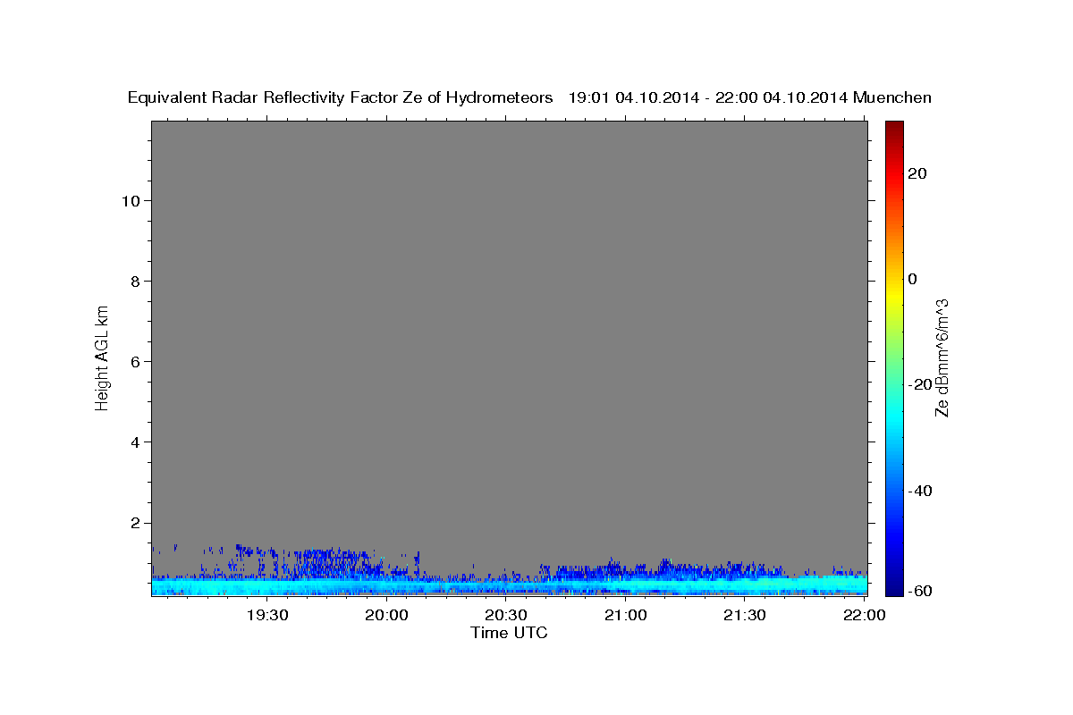
Task: Click the colorbar value -60
Action: [918, 590]
